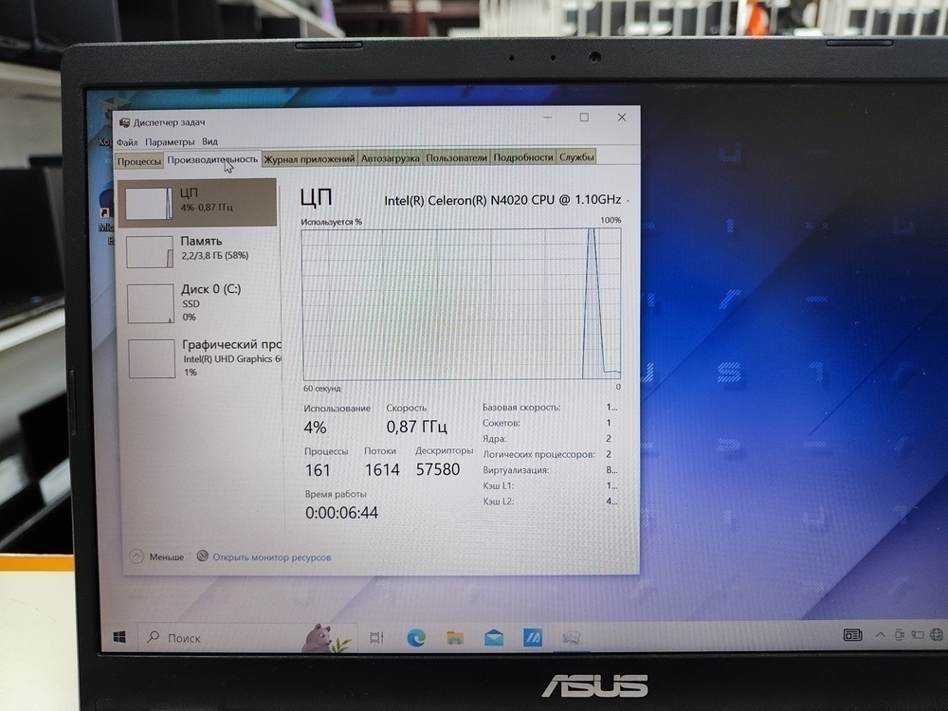The image size is (948, 711).
Task: Open Открыть монитор ресурсов link
Action: point(273,556)
